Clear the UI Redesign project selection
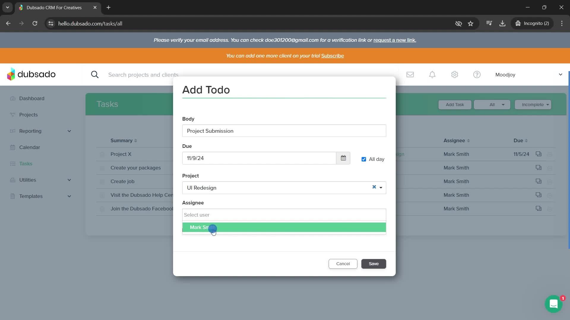 (x=374, y=187)
